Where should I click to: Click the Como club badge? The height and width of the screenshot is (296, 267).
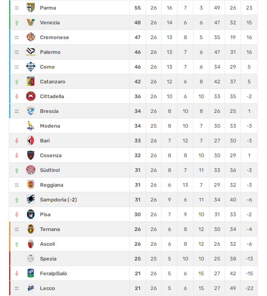pos(31,67)
